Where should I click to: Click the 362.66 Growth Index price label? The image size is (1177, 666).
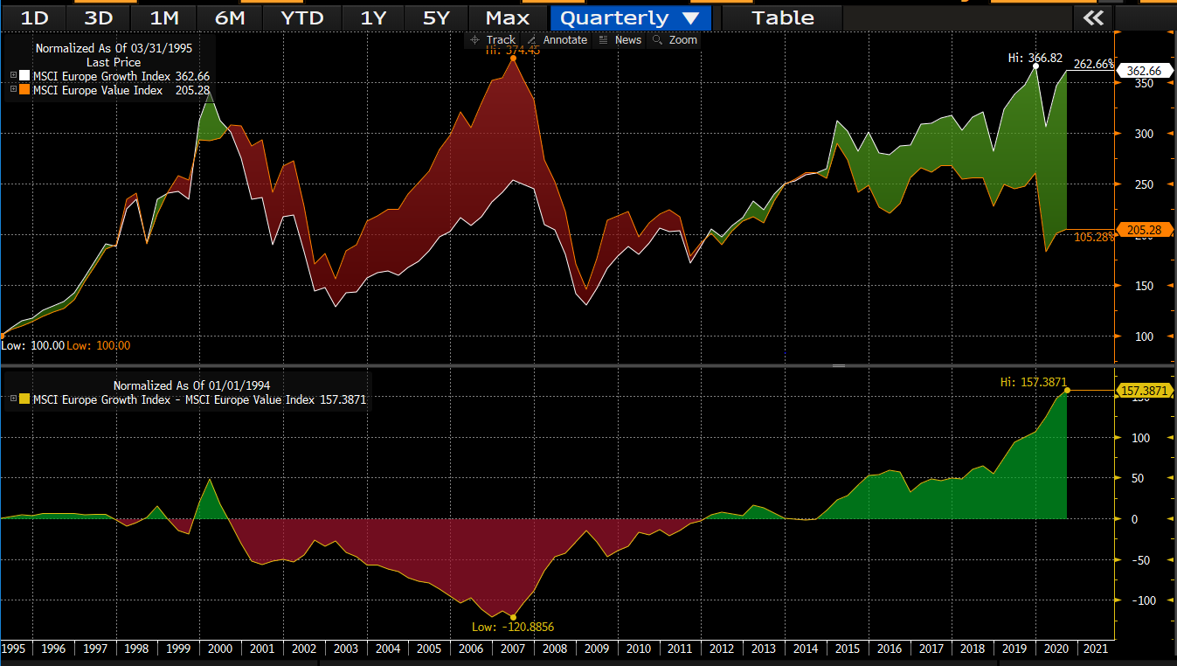tap(1143, 71)
